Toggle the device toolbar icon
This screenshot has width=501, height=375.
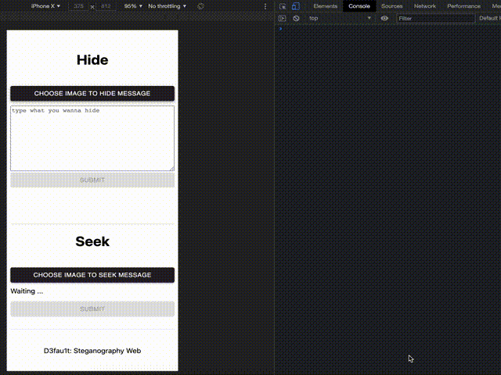294,6
